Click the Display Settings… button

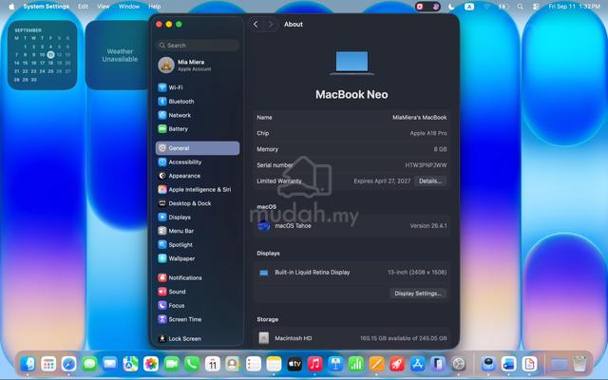click(x=418, y=294)
